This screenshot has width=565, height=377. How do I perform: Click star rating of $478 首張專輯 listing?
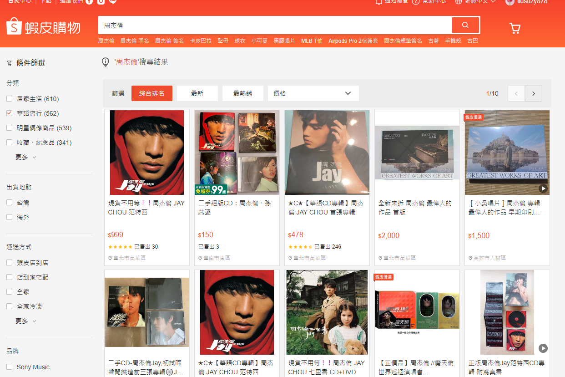pos(300,247)
